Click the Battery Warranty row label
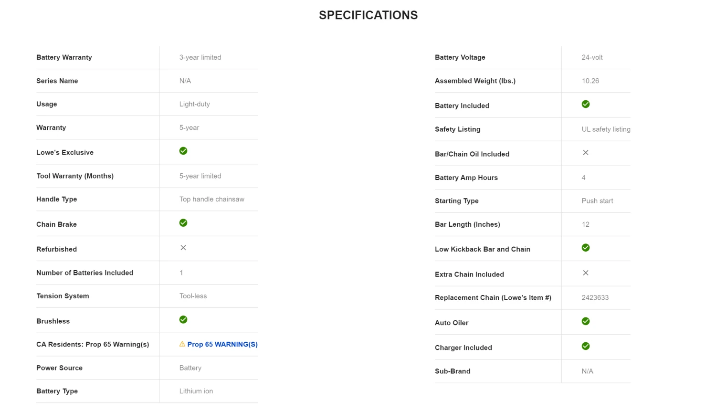The width and height of the screenshot is (716, 411). point(64,57)
